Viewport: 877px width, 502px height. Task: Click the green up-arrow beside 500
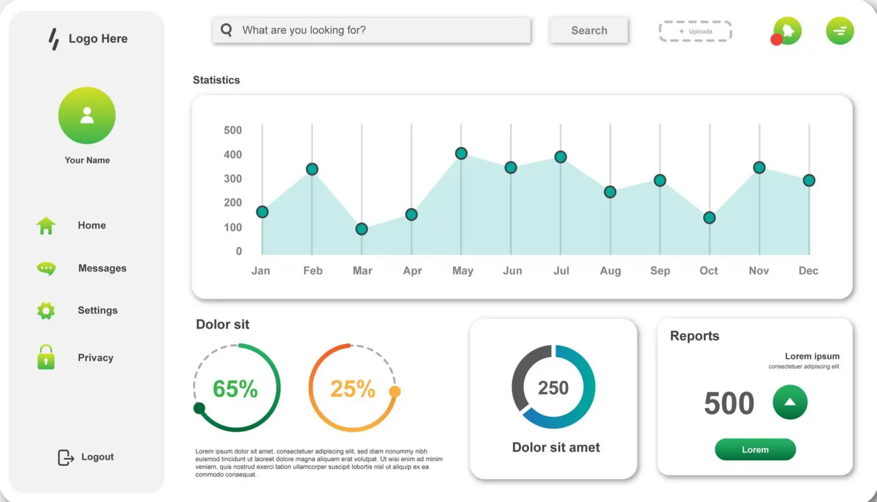click(790, 402)
